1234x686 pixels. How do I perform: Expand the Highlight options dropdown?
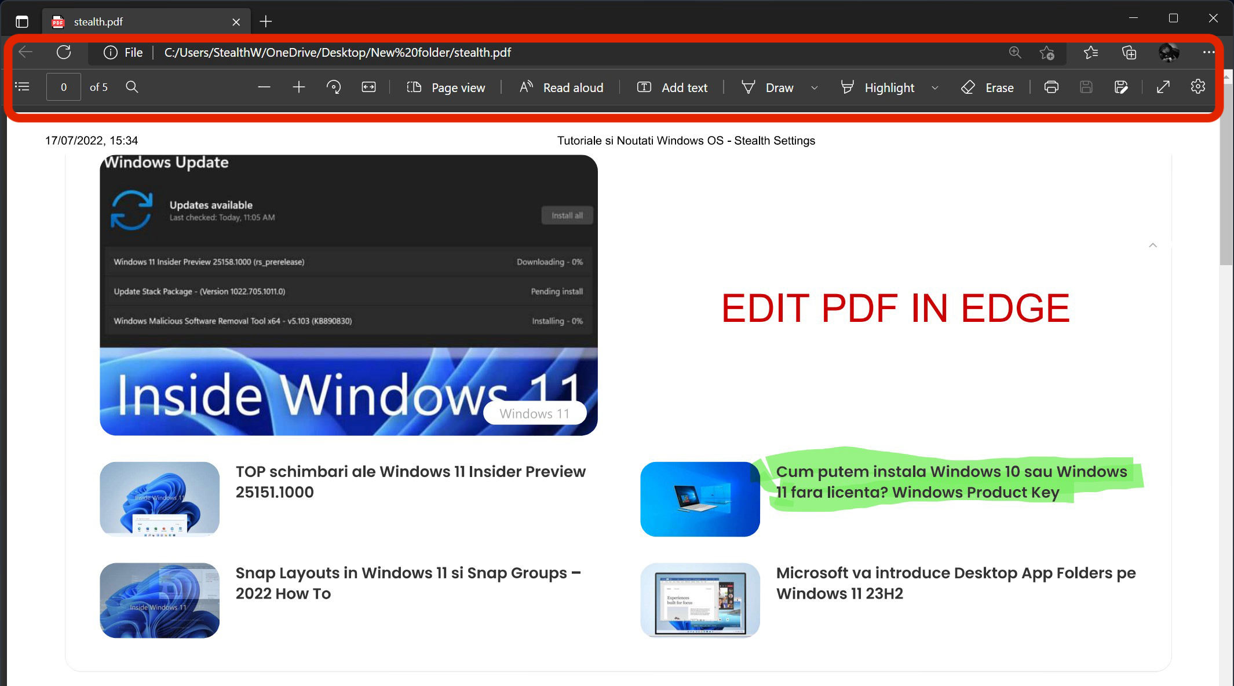pos(936,87)
